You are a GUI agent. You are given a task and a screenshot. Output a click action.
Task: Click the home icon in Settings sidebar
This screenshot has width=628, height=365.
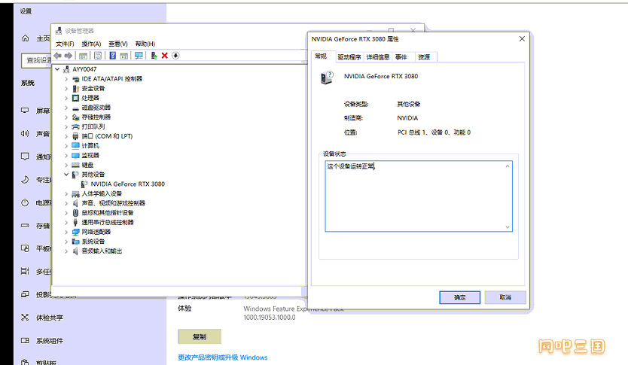(26, 38)
